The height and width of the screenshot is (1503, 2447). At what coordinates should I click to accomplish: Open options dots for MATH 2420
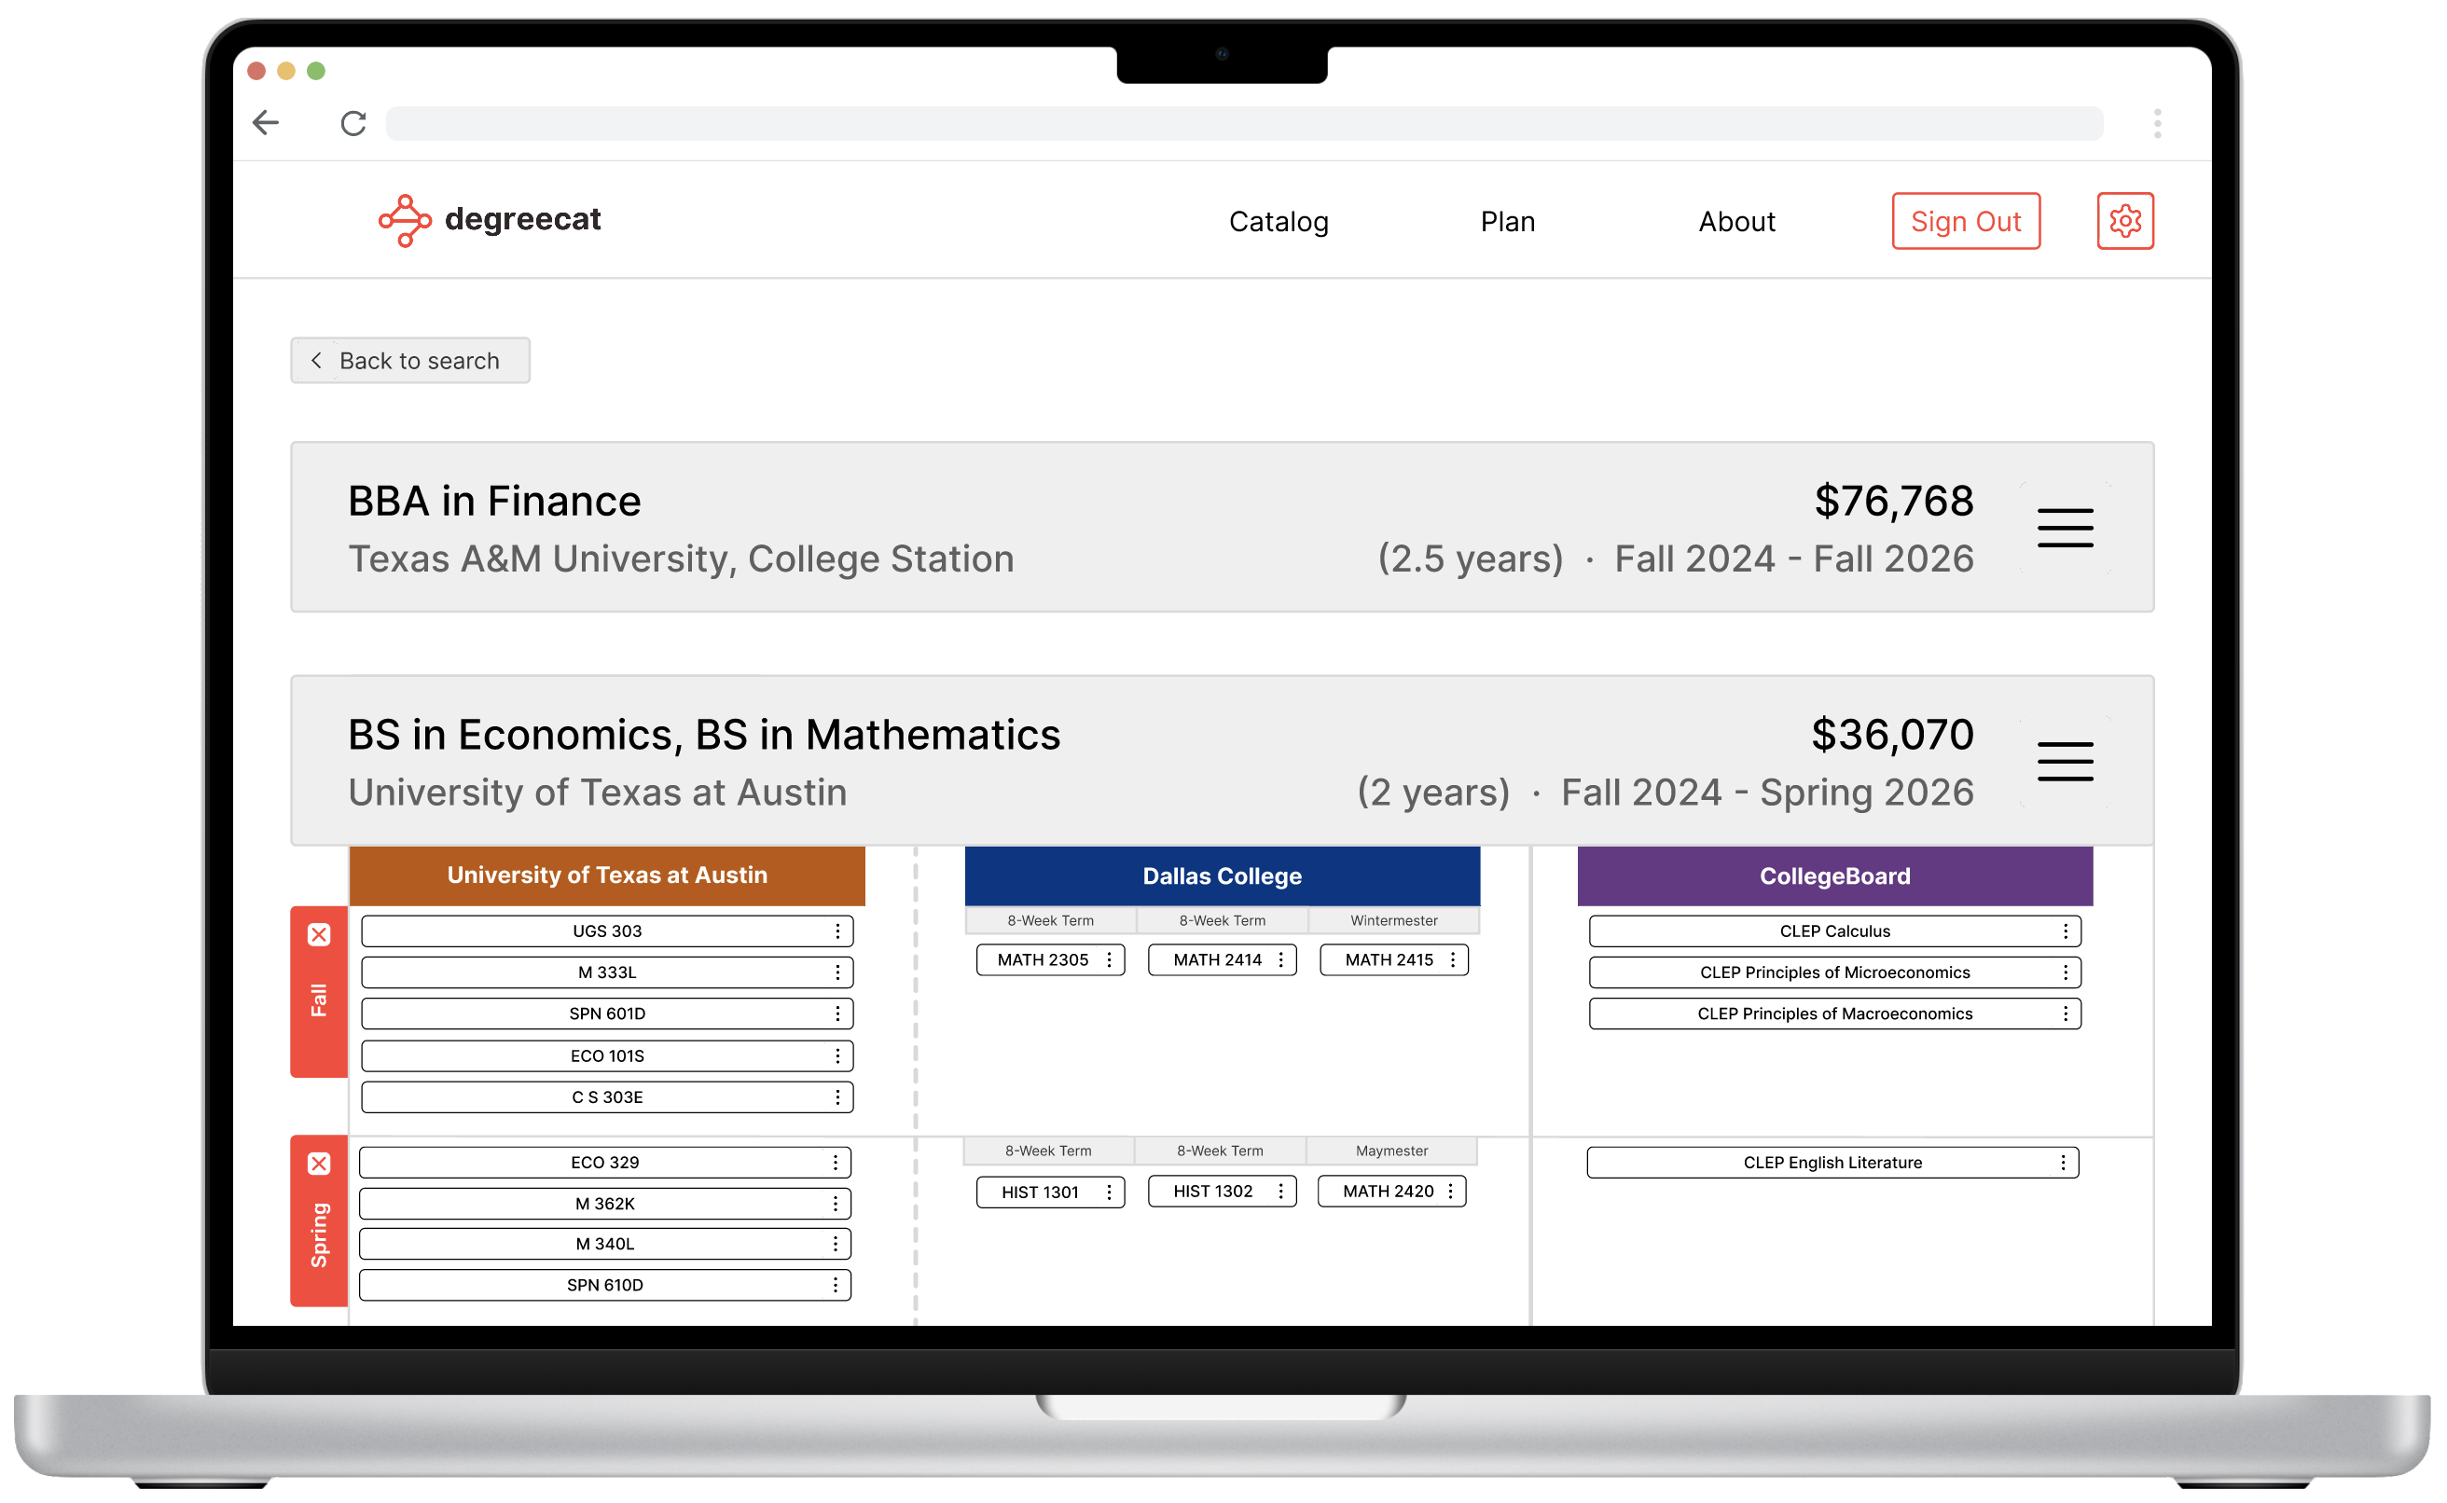coord(1451,1191)
